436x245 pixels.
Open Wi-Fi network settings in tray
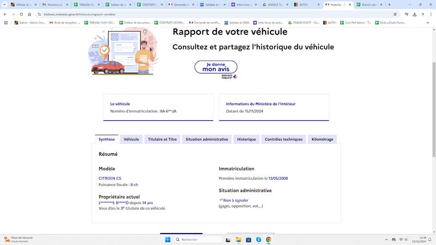[x=401, y=240]
